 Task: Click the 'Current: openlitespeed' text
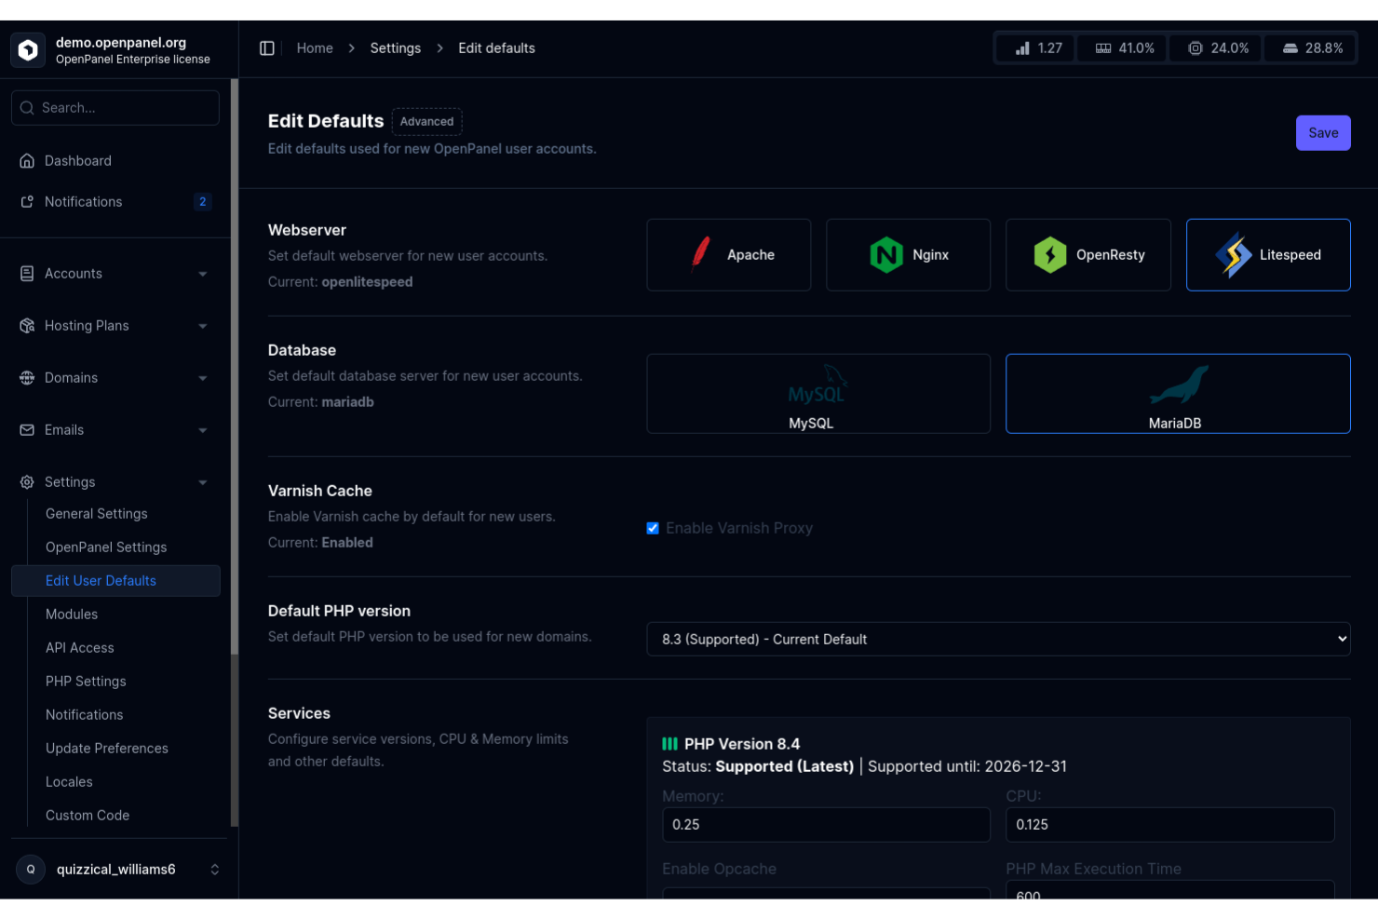point(340,282)
